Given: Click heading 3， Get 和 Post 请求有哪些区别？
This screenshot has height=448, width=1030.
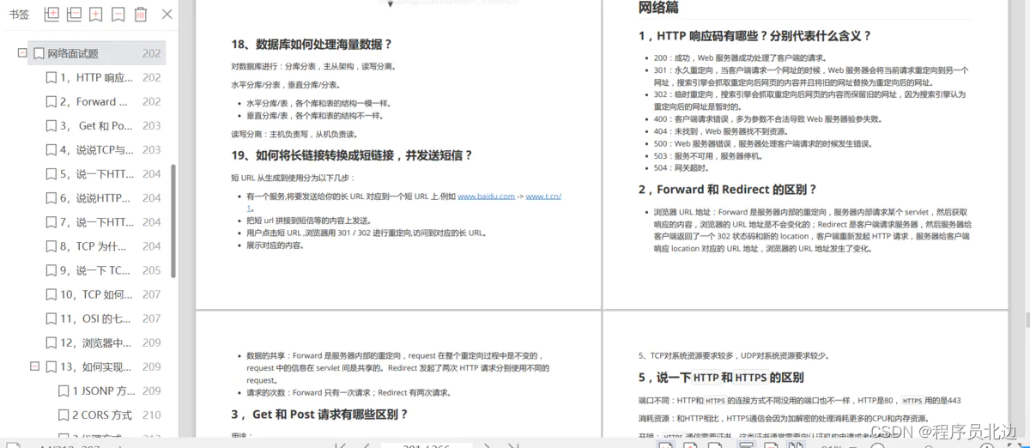Looking at the screenshot, I should 319,415.
